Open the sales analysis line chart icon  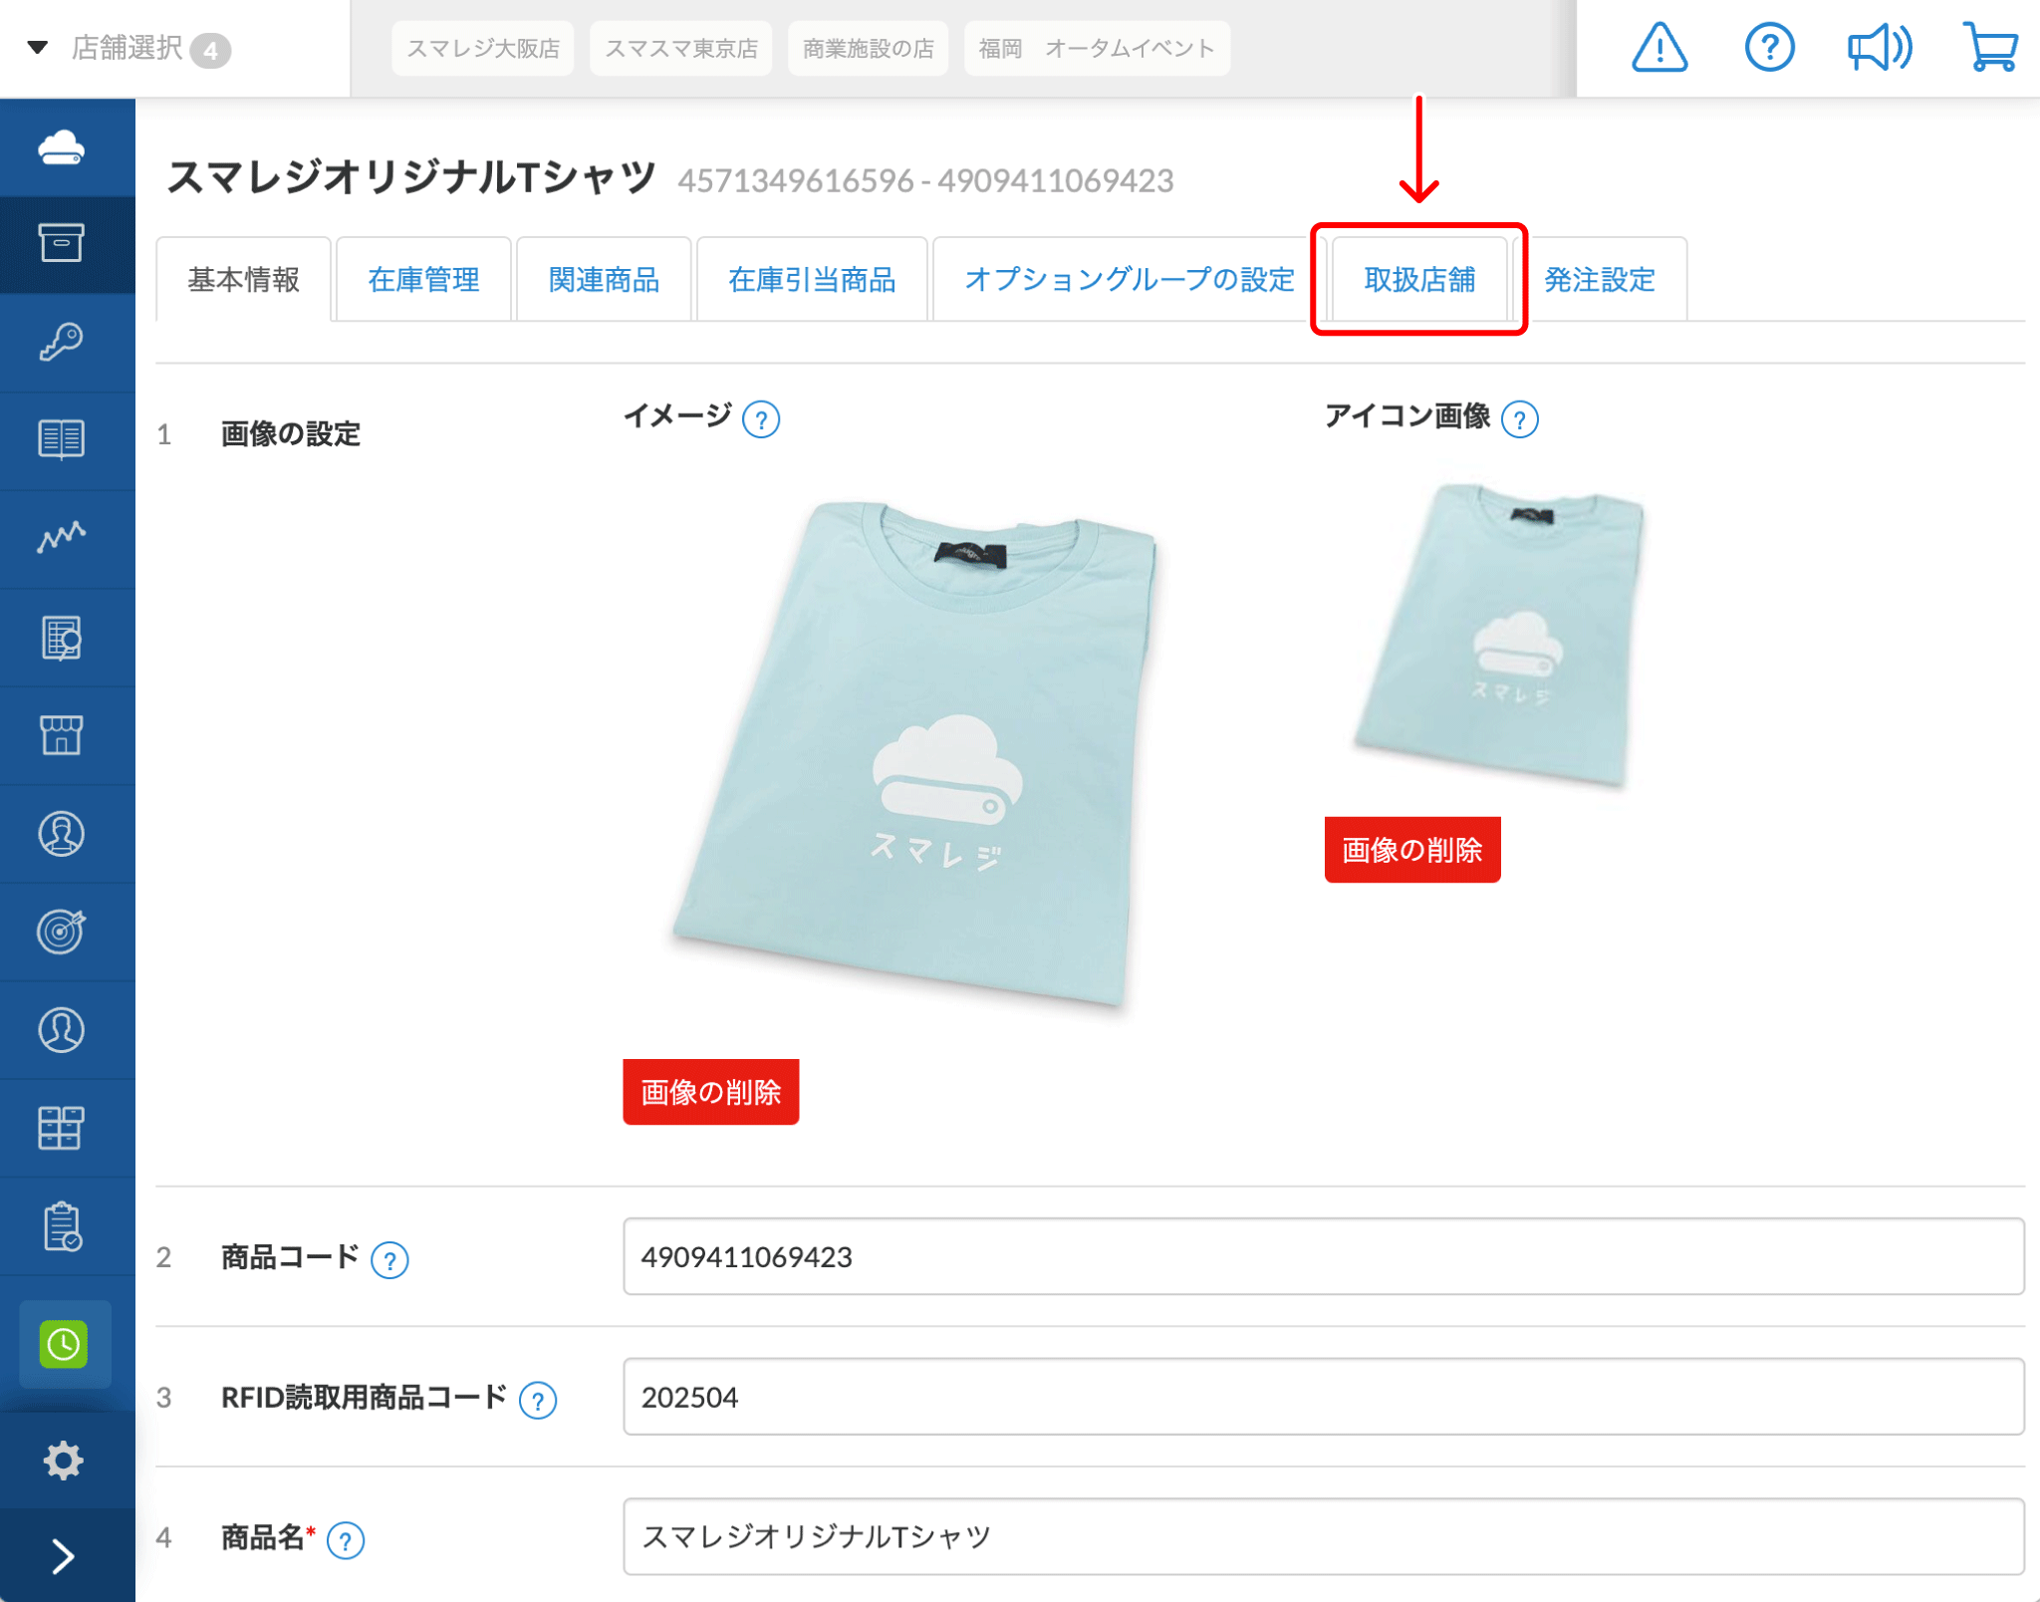[61, 537]
